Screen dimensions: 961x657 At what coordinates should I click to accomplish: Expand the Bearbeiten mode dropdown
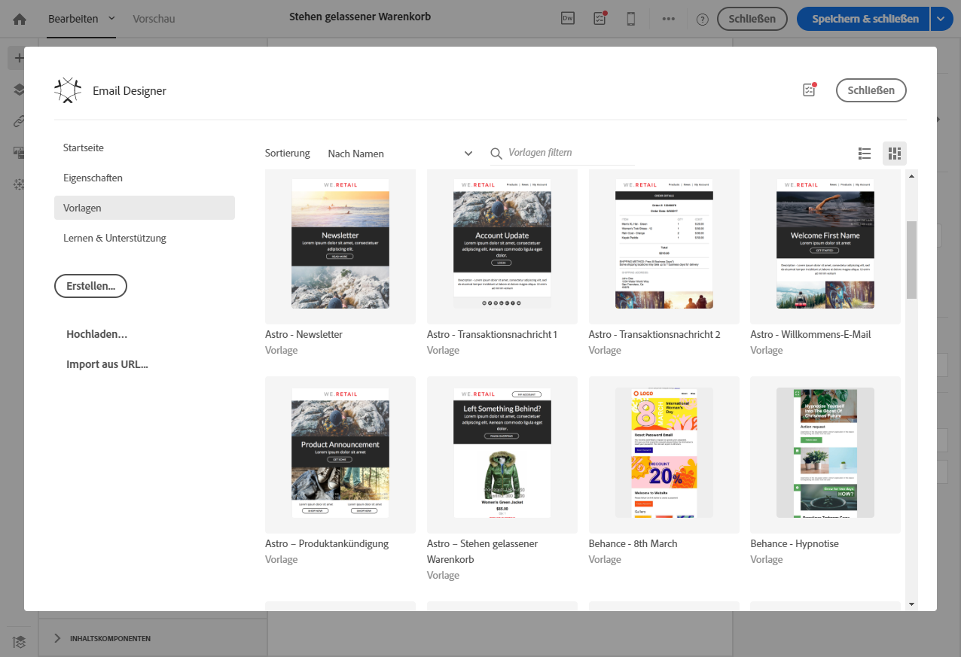click(112, 19)
